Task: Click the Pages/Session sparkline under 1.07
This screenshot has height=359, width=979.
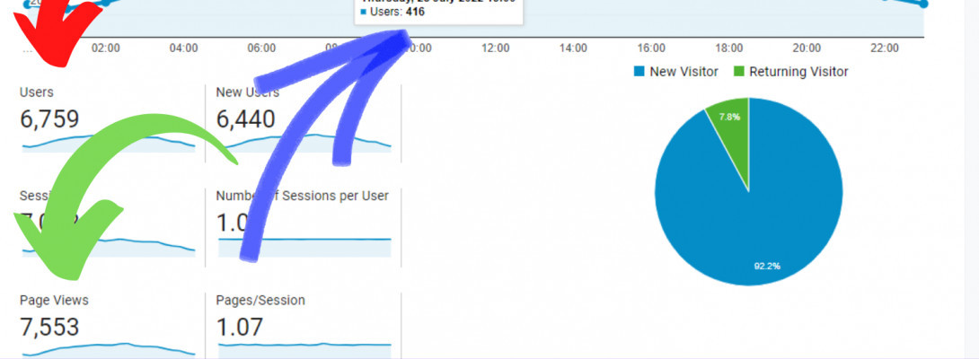Action: point(304,345)
